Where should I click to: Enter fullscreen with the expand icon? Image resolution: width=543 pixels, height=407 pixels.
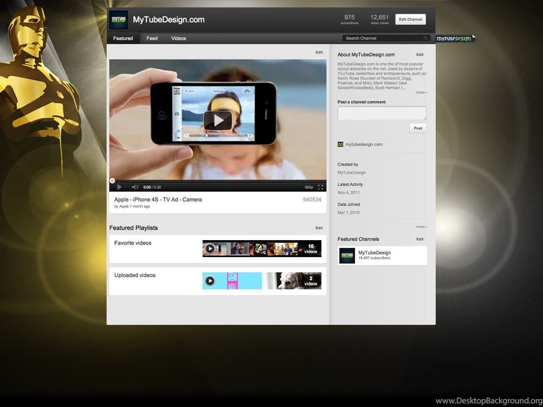pyautogui.click(x=321, y=187)
